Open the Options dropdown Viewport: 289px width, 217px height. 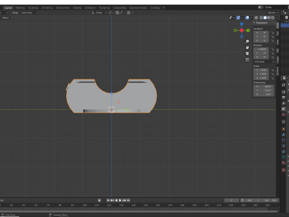point(273,13)
